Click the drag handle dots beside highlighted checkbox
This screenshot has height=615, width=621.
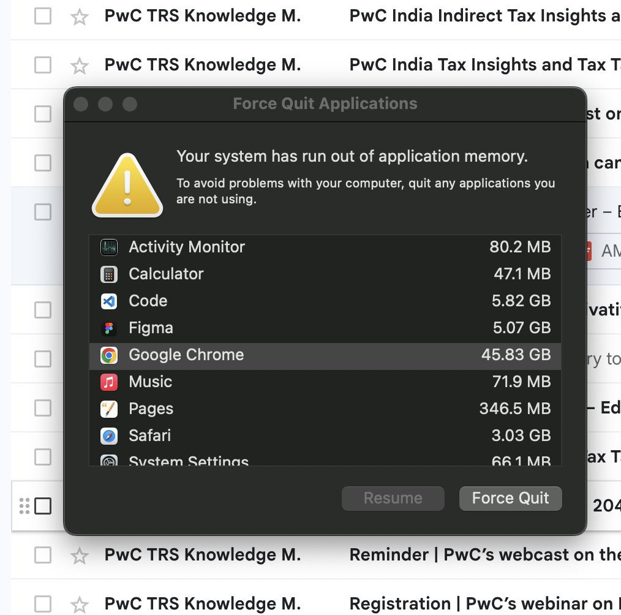point(24,506)
